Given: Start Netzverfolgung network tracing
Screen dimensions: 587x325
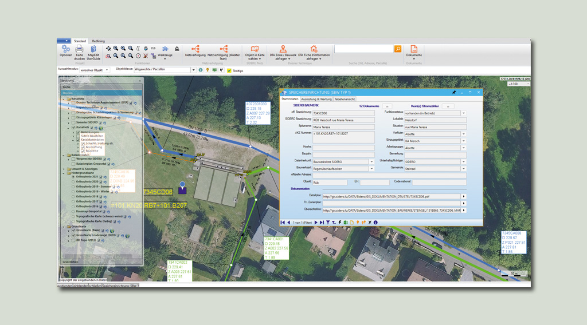Looking at the screenshot, I should point(195,50).
